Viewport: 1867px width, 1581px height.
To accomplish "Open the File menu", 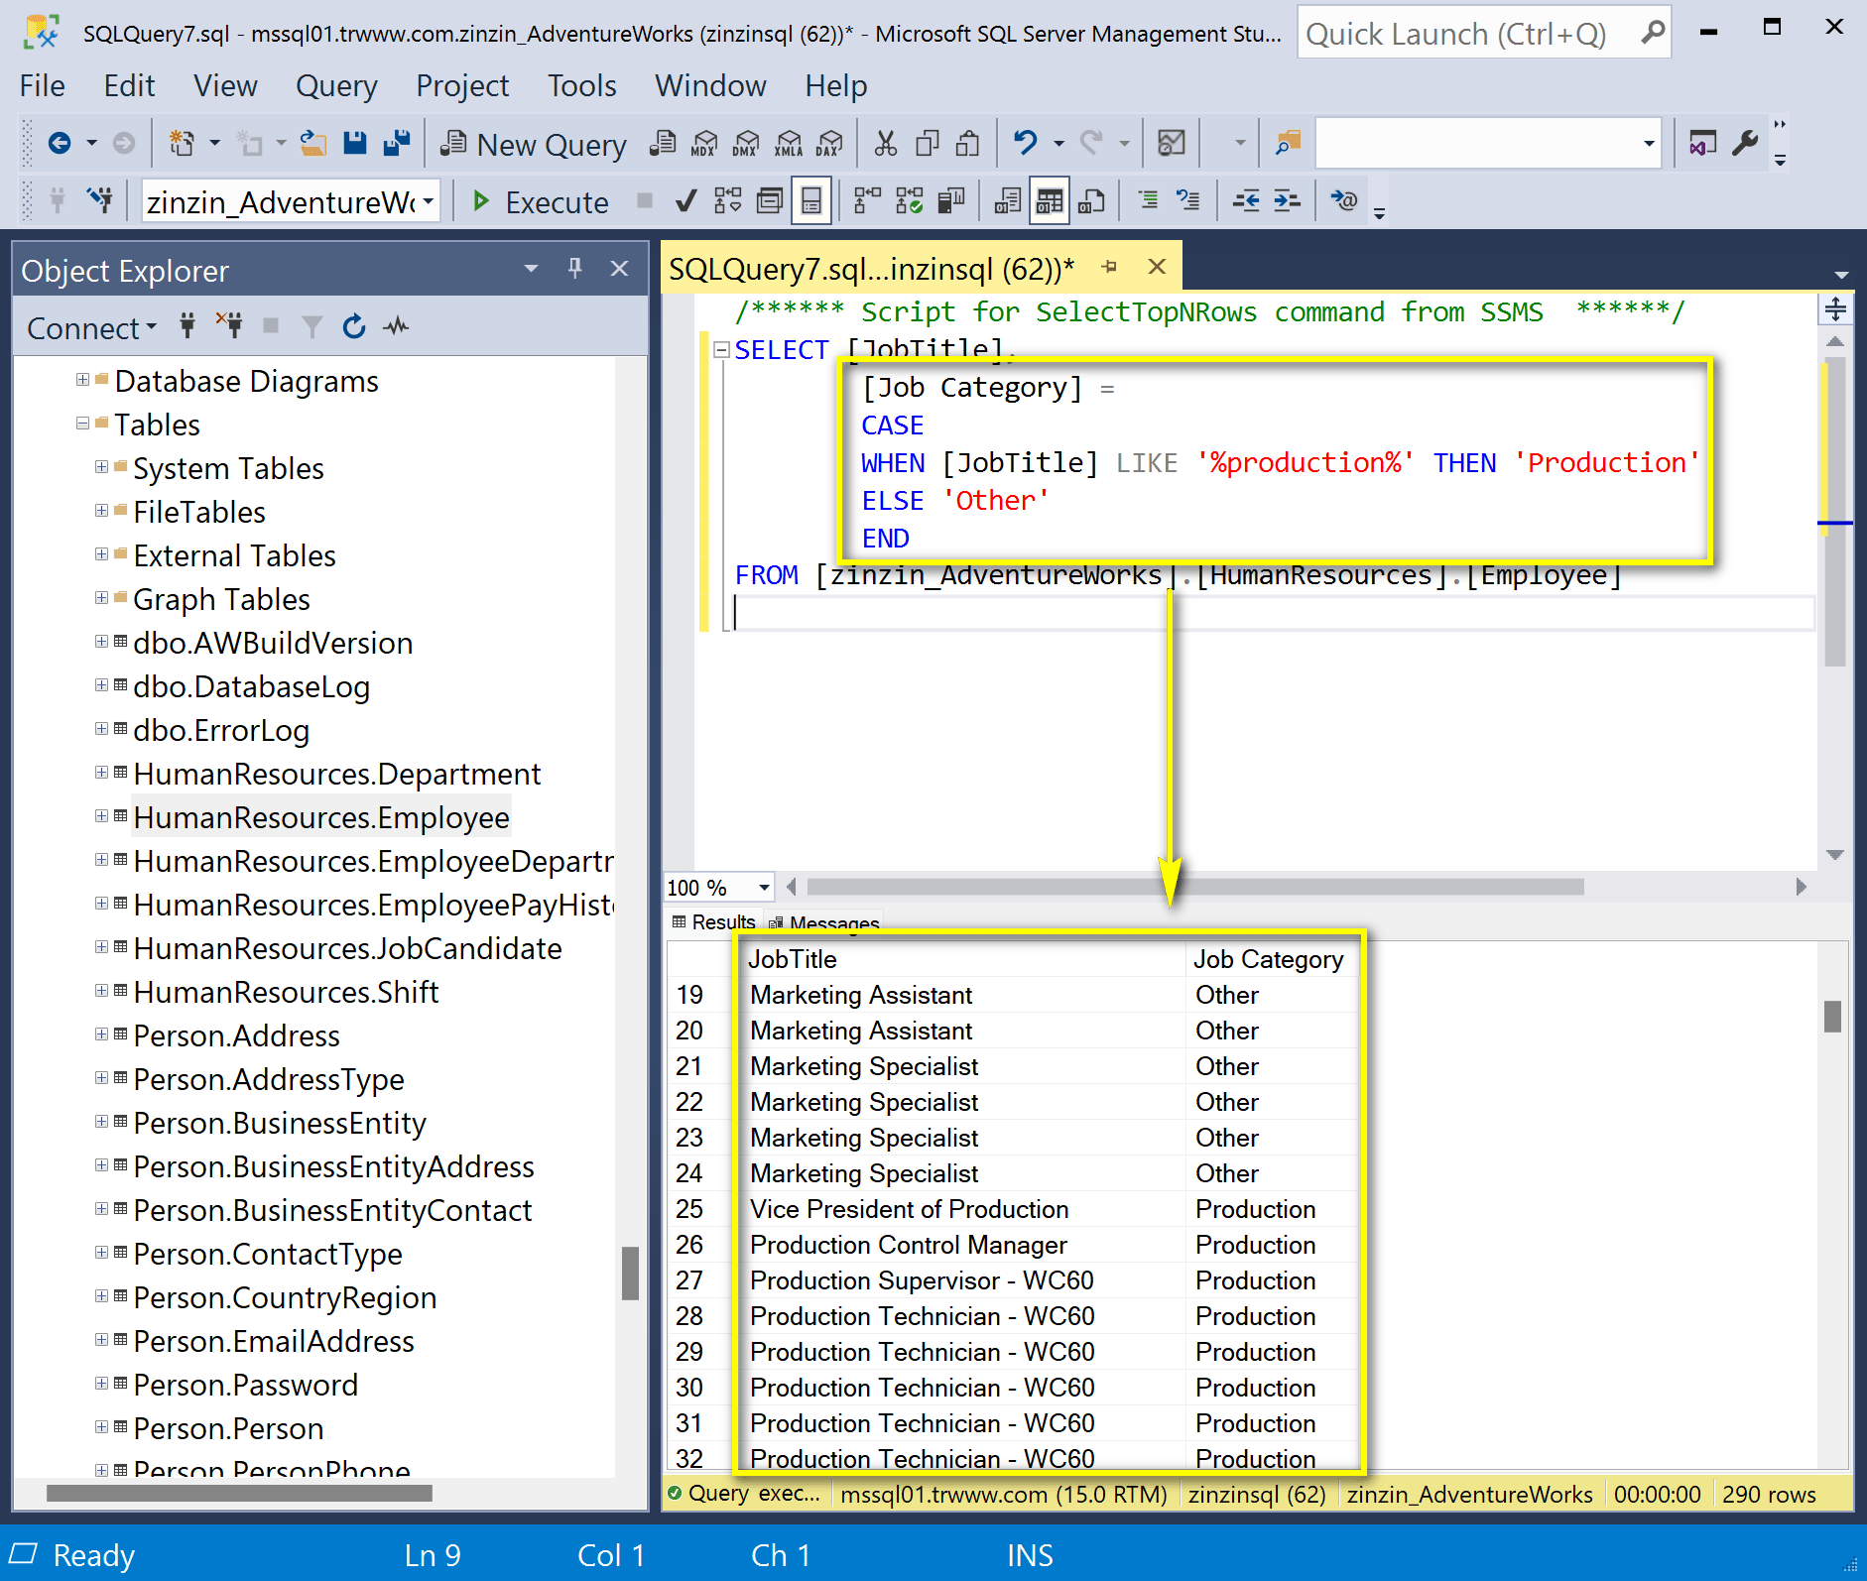I will point(42,86).
